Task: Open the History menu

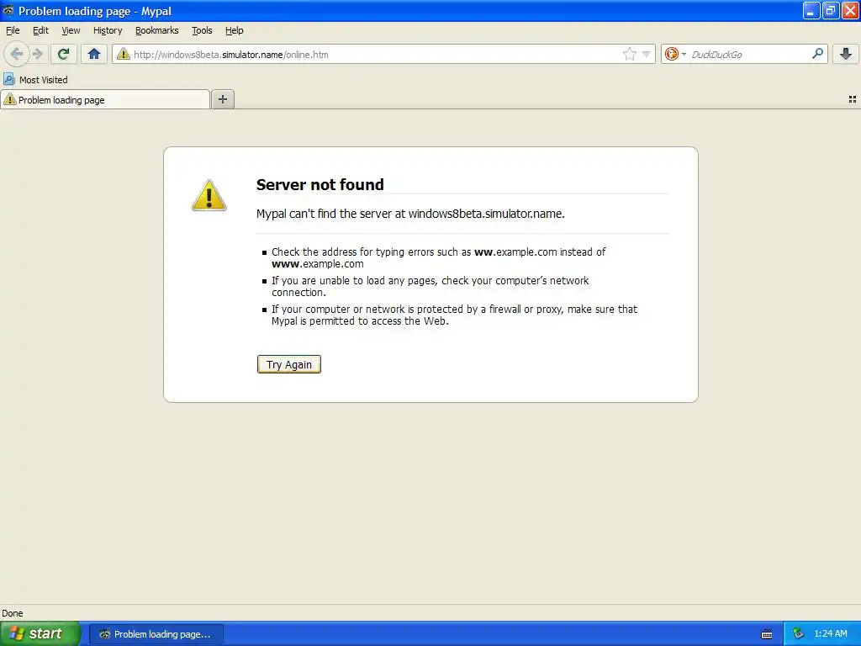Action: (107, 30)
